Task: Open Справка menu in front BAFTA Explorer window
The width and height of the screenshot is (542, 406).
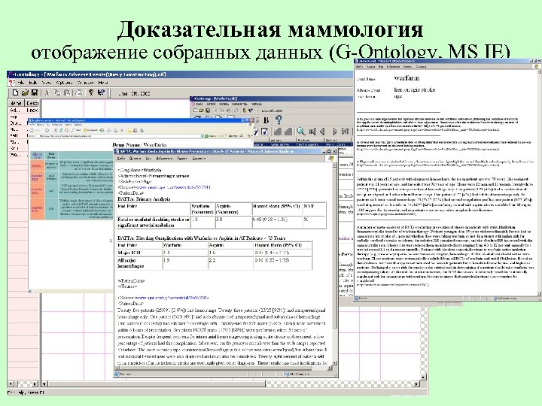Action: (x=199, y=159)
